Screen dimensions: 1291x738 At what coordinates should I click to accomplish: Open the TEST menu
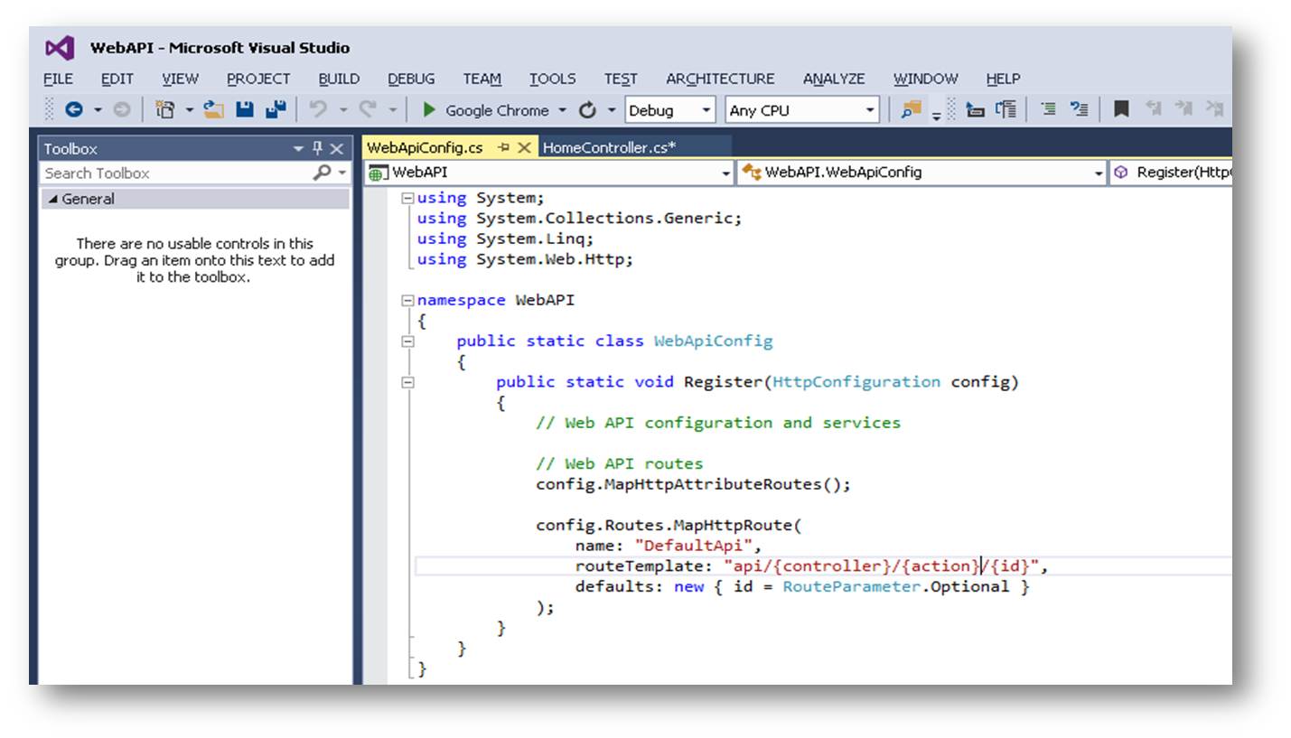tap(621, 79)
